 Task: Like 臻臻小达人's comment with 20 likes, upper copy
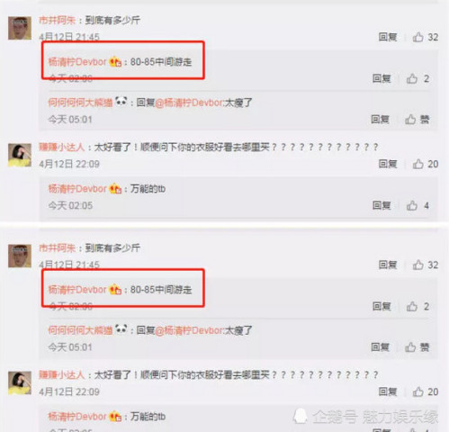418,164
